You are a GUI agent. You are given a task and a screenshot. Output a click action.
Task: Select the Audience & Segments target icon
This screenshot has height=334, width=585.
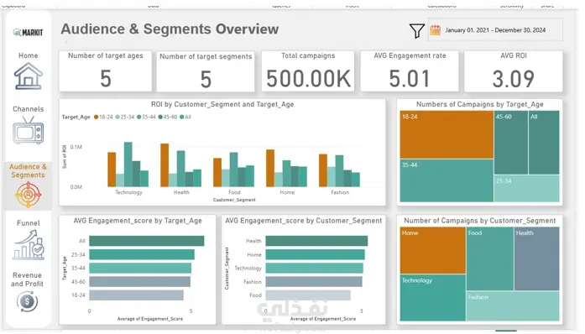[x=28, y=195]
